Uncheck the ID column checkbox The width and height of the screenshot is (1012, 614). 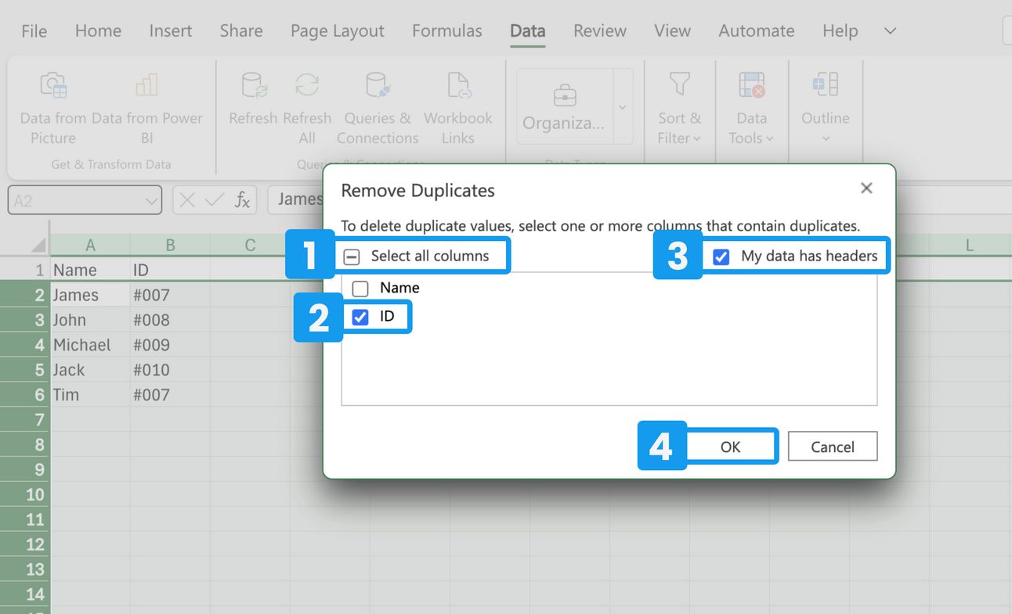360,317
